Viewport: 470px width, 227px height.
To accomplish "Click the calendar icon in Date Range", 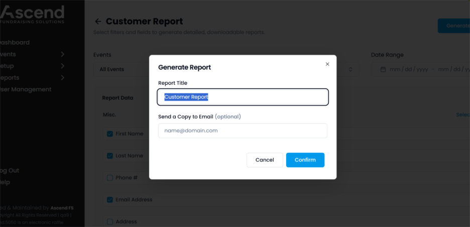I will [x=383, y=69].
